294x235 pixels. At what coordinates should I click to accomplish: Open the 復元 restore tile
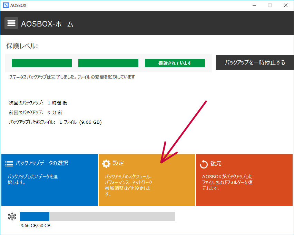coord(244,180)
